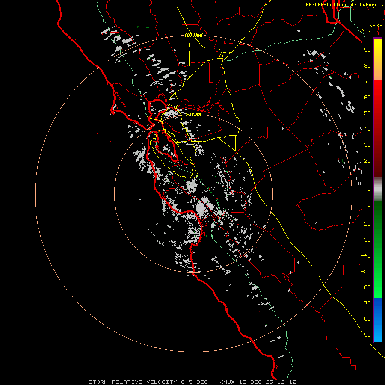Click the -20 scale value
The height and width of the screenshot is (385, 385).
pos(366,224)
